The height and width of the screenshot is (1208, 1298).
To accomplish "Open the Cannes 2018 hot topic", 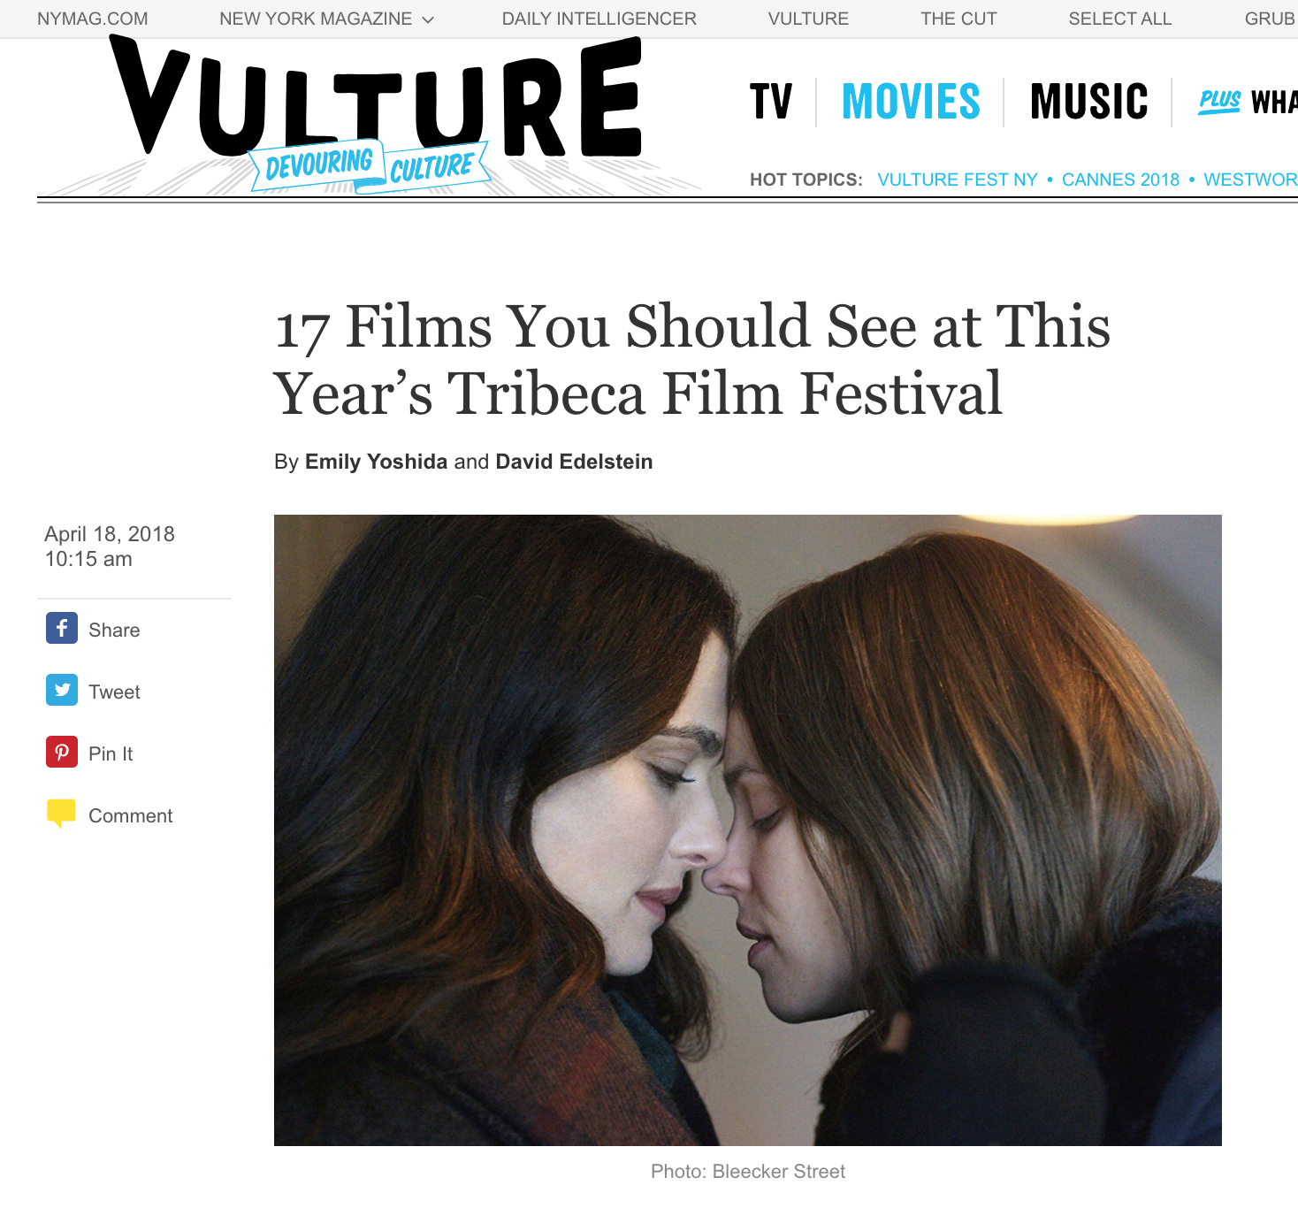I will [1120, 180].
